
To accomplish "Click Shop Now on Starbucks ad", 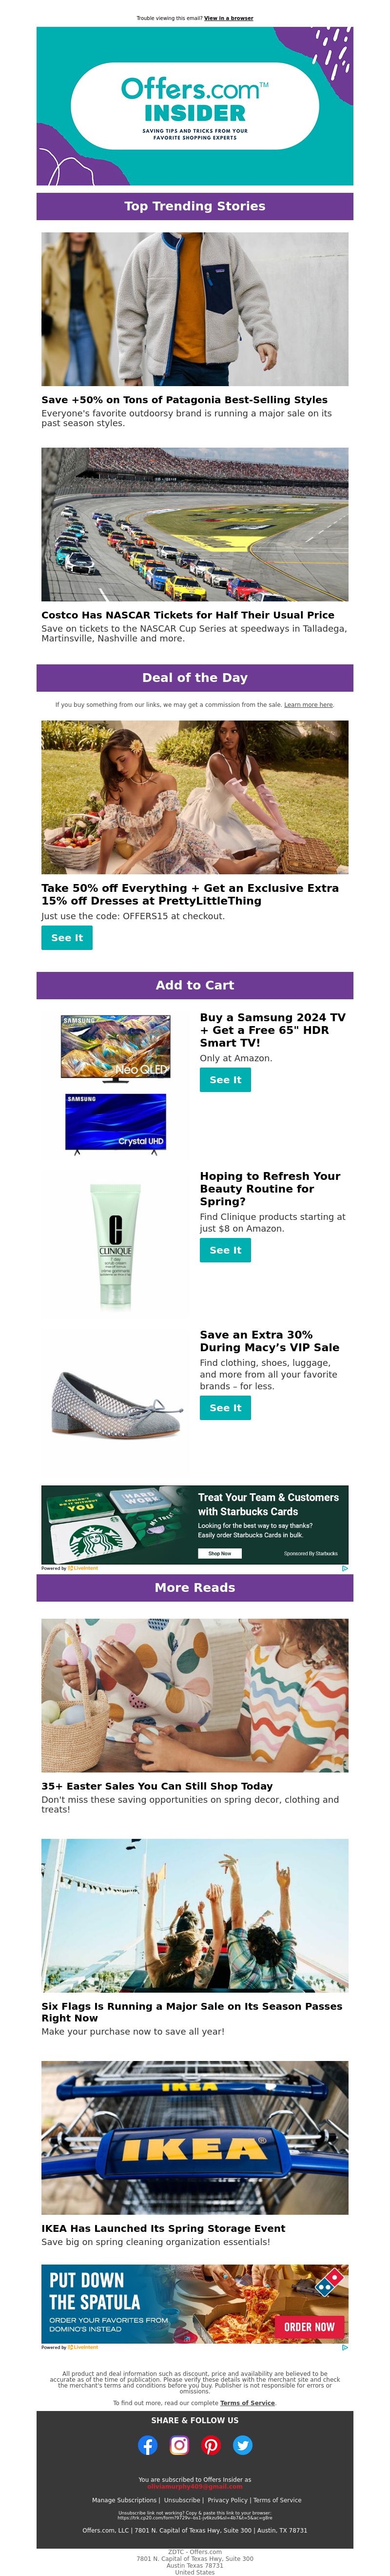I will point(219,1553).
